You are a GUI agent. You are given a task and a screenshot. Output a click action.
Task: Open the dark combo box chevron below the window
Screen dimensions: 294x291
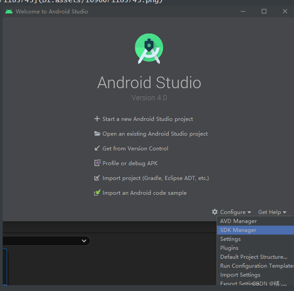coord(84,241)
